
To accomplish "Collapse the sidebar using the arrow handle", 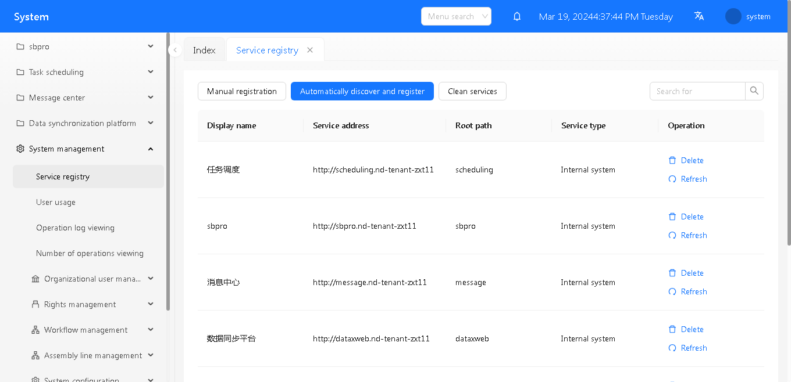I will coord(175,50).
